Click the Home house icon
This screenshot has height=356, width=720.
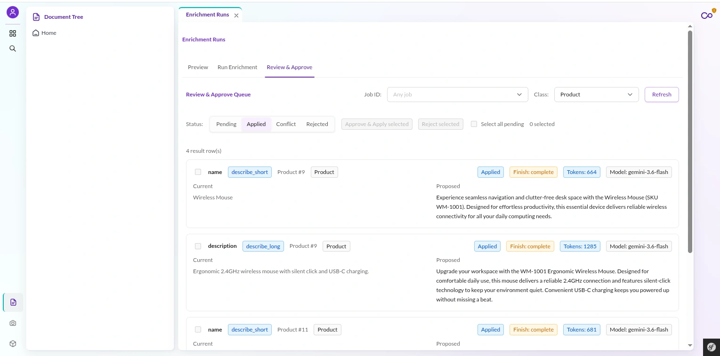(x=36, y=33)
